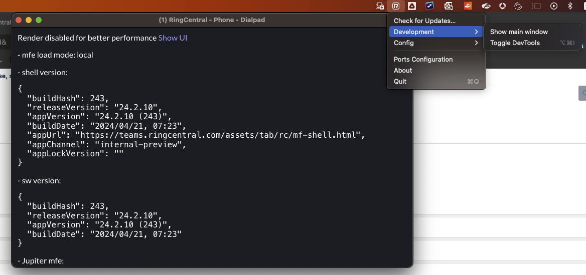Click shell version's buildDate line
The height and width of the screenshot is (275, 586).
106,126
